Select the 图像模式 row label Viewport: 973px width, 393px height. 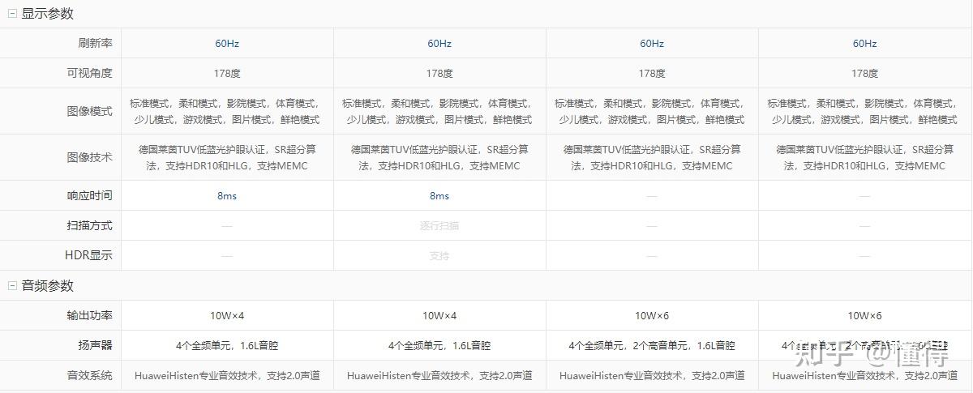(x=89, y=111)
